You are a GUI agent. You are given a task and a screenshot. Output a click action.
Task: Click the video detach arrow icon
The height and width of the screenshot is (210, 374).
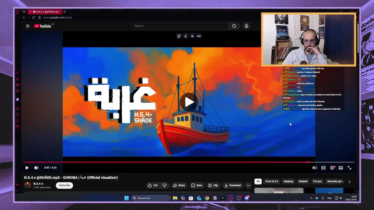coord(185,36)
